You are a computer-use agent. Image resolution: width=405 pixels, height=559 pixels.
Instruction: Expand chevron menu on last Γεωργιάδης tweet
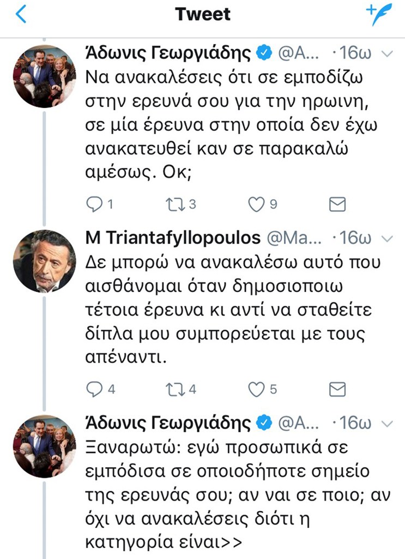pyautogui.click(x=388, y=423)
